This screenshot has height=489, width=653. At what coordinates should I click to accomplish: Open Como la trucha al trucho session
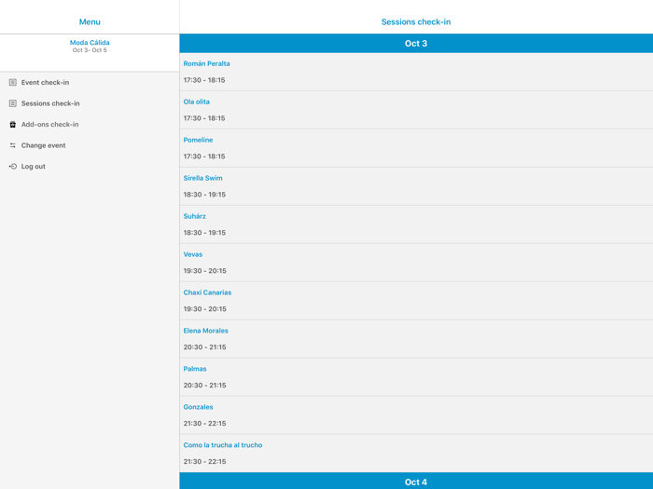[x=416, y=454]
